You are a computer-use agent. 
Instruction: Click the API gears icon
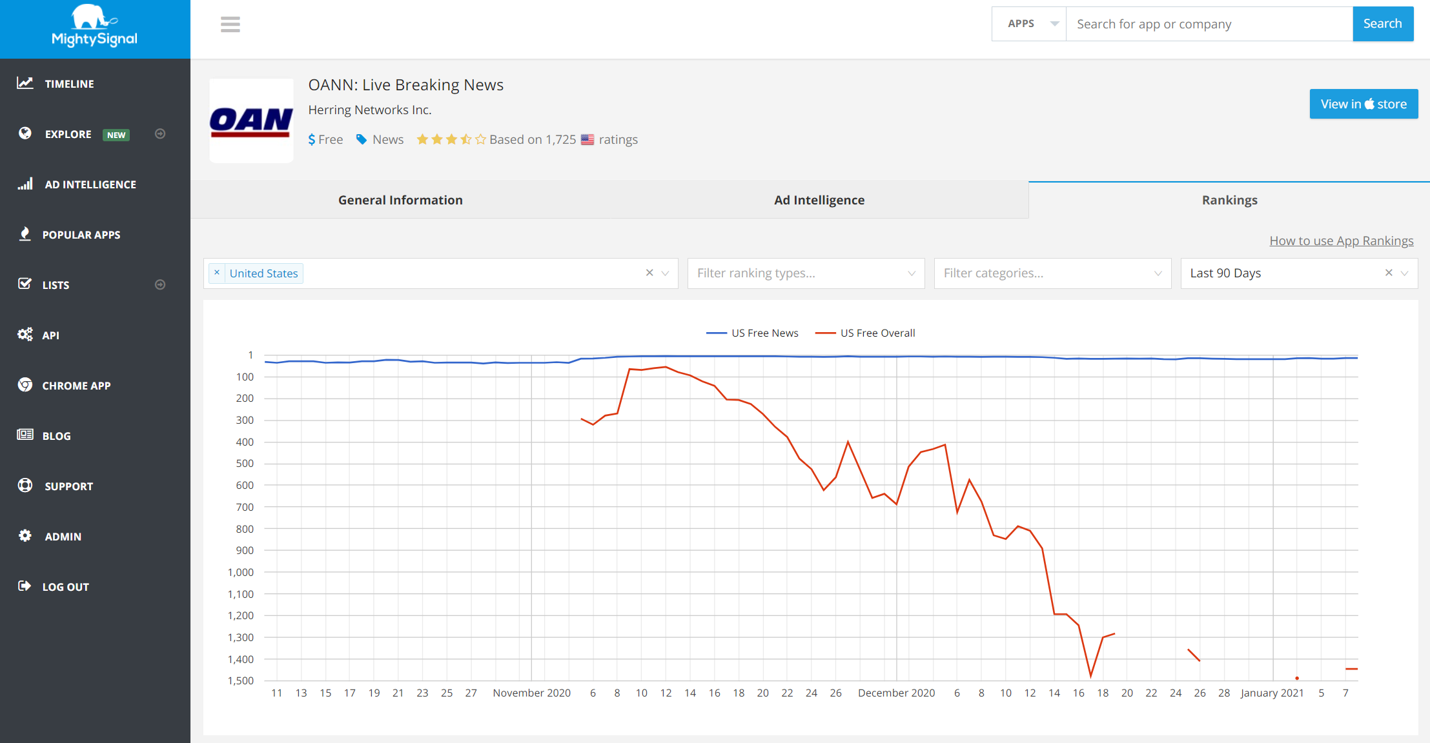point(25,334)
